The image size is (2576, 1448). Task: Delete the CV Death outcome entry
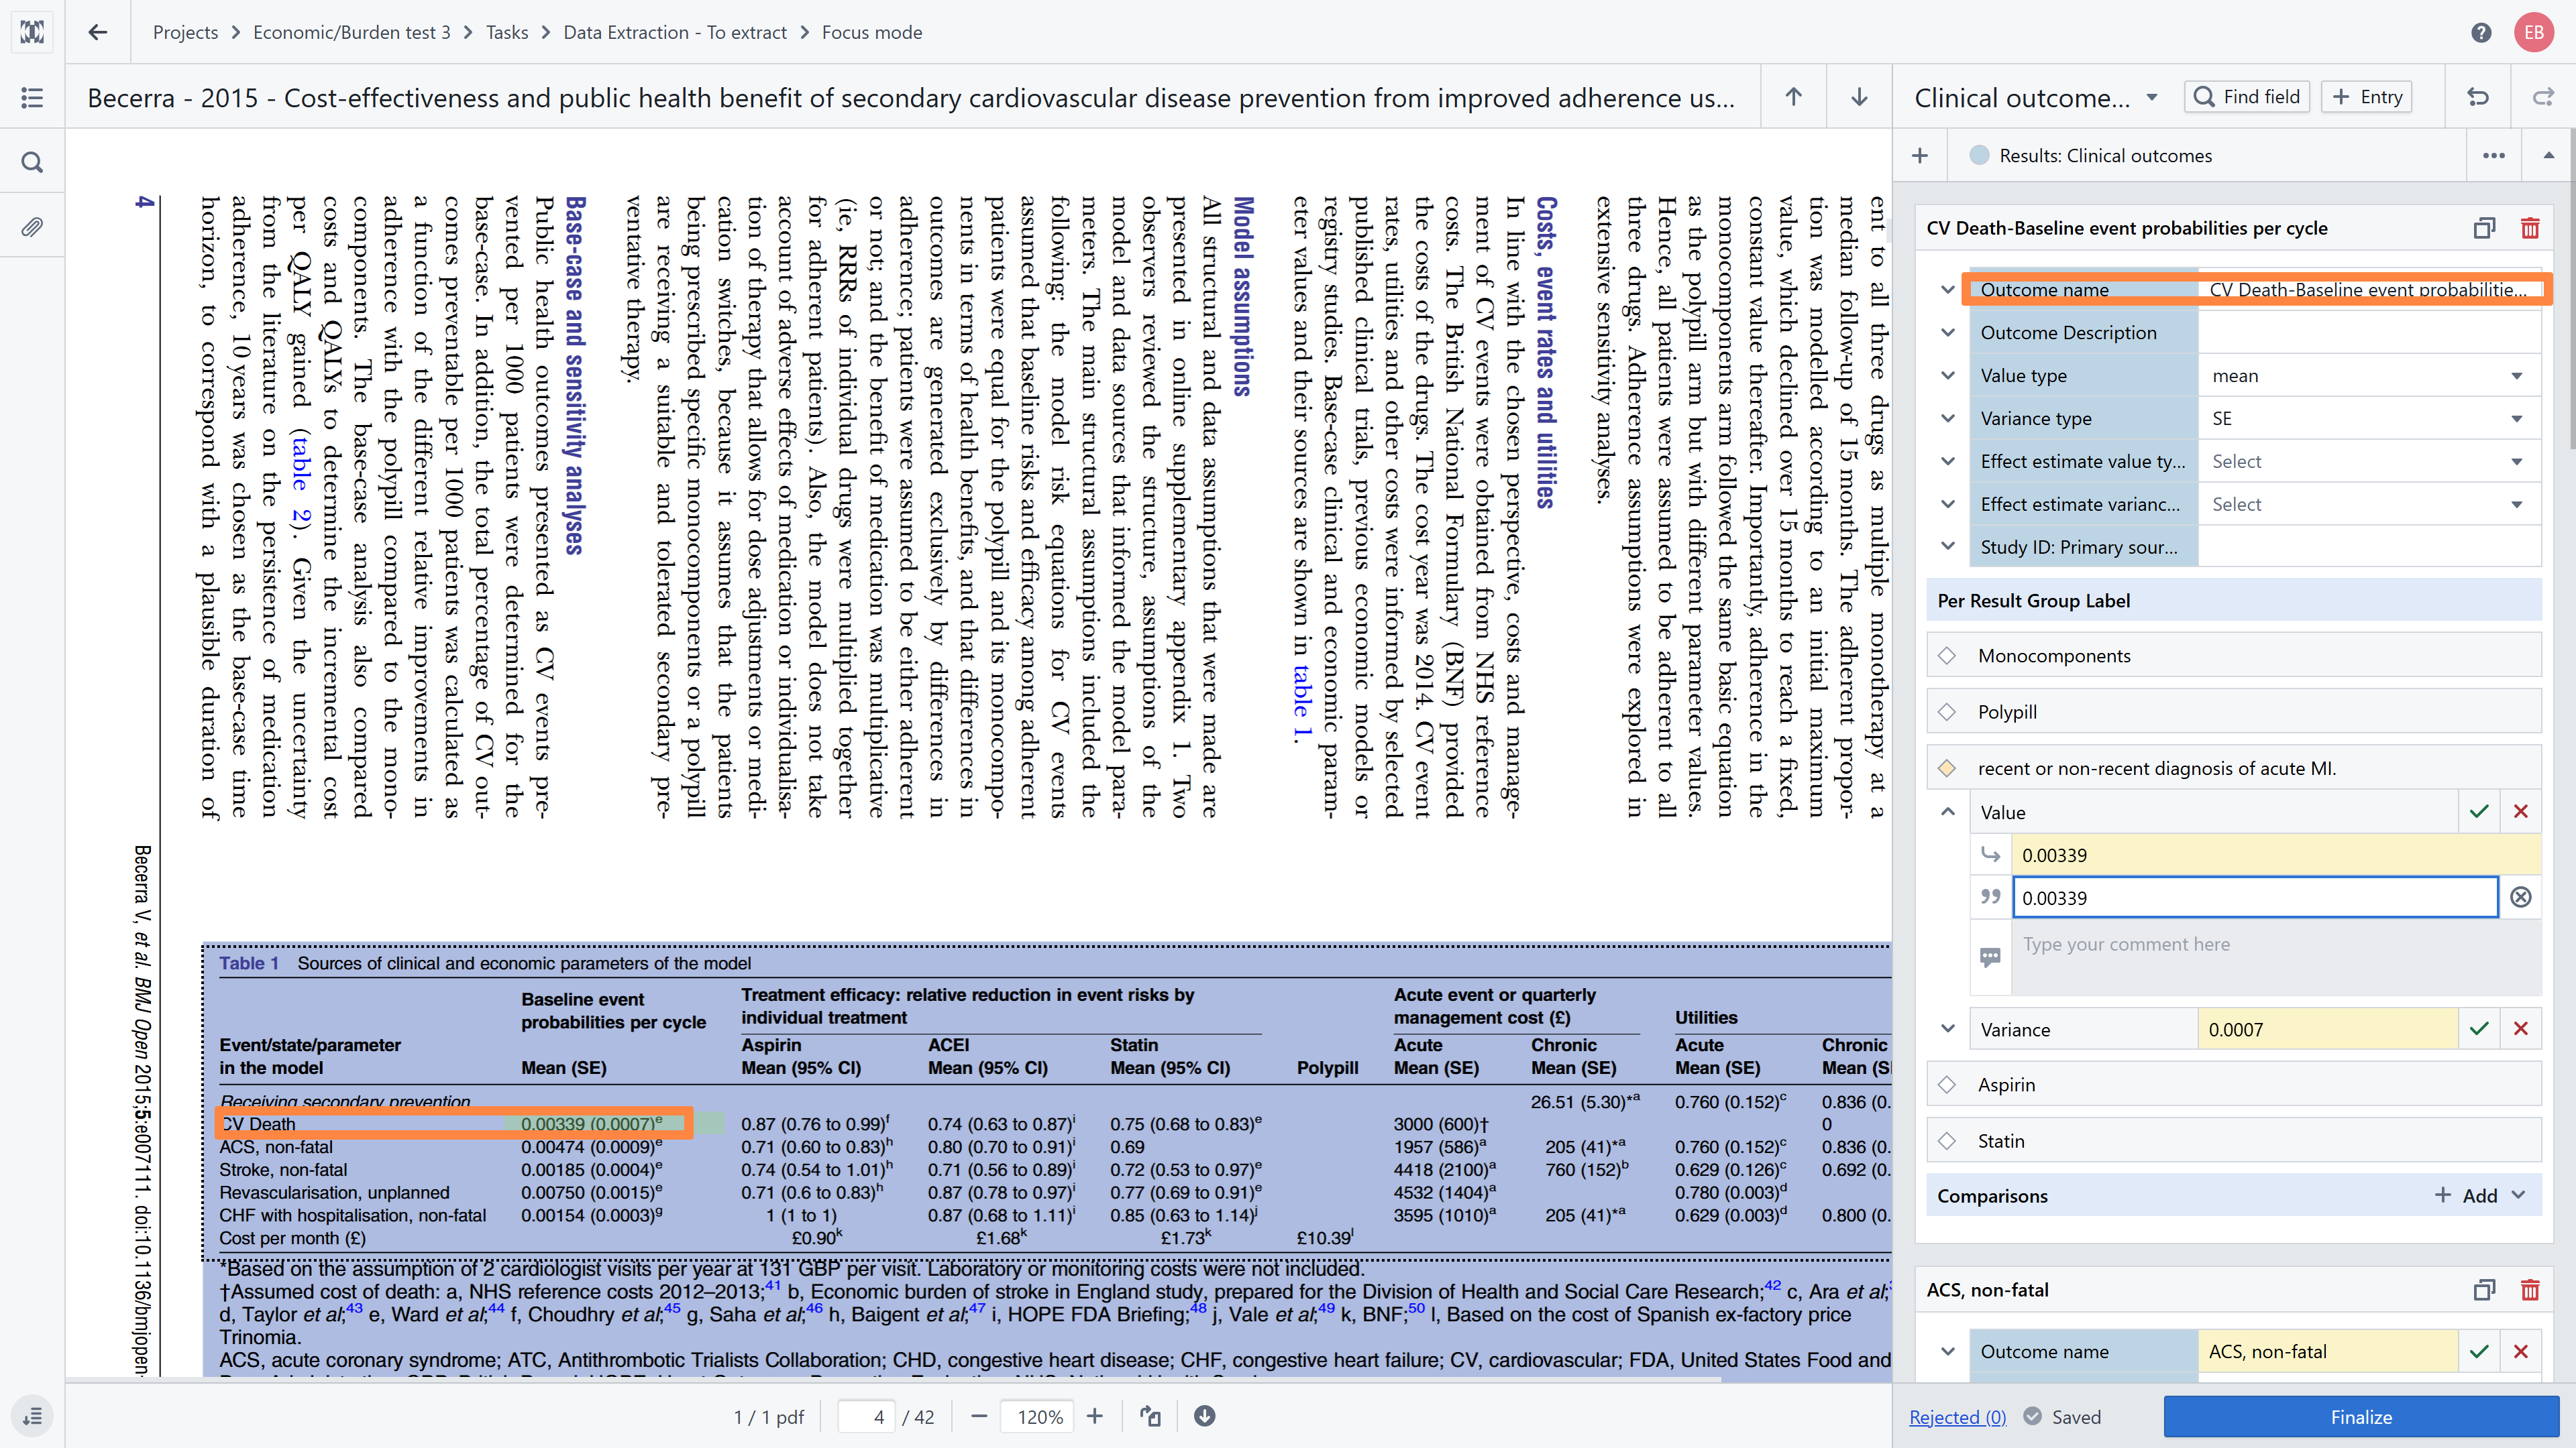point(2530,228)
